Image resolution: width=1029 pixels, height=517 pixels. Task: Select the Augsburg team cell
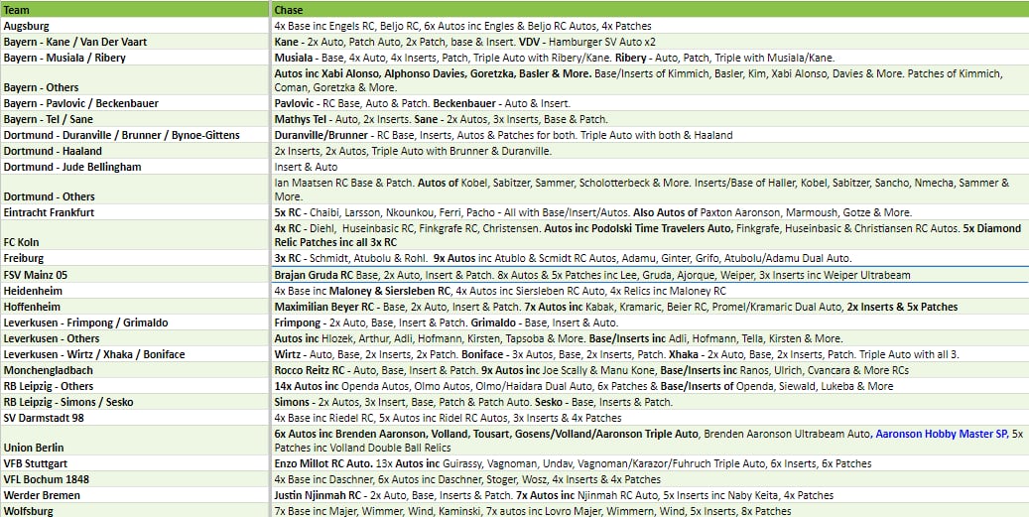(135, 25)
